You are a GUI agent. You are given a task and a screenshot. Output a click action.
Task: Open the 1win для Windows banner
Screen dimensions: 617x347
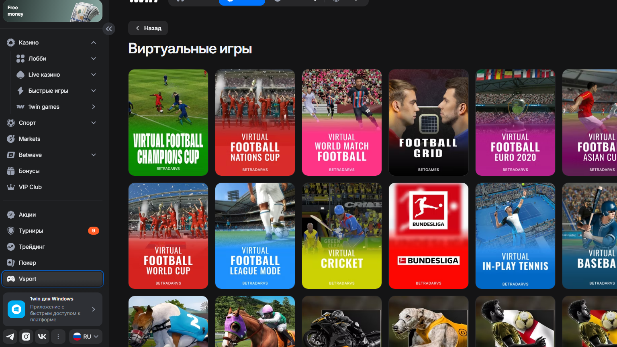pos(53,309)
